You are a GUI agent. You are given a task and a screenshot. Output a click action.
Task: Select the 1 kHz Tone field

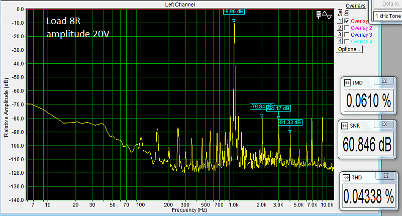(387, 16)
